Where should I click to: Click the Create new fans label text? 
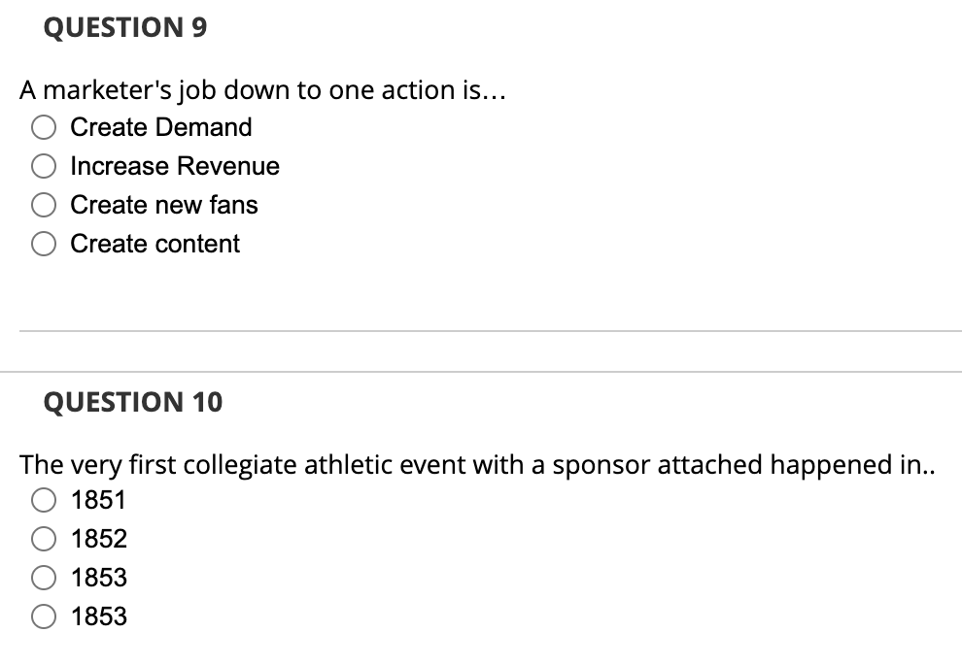pos(164,205)
